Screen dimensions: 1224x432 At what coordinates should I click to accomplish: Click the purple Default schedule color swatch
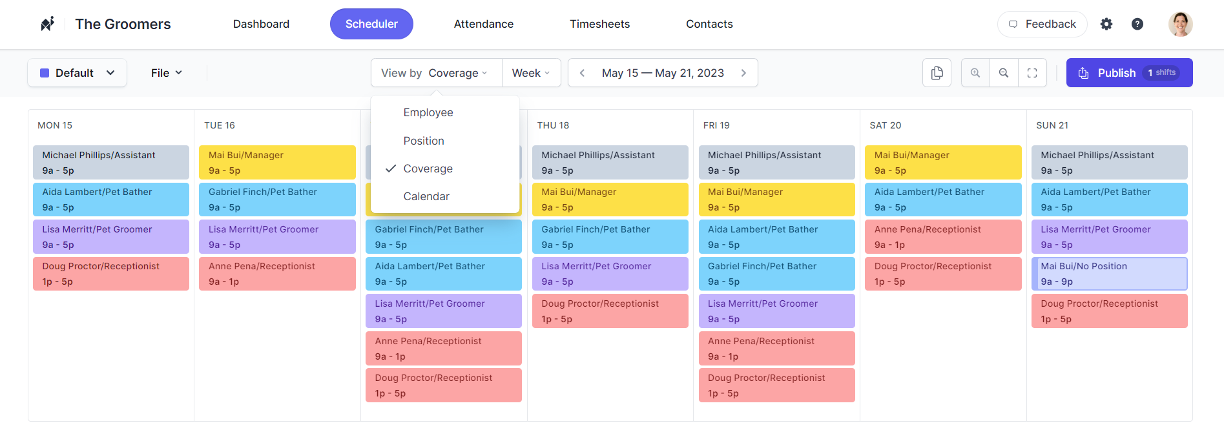tap(44, 72)
